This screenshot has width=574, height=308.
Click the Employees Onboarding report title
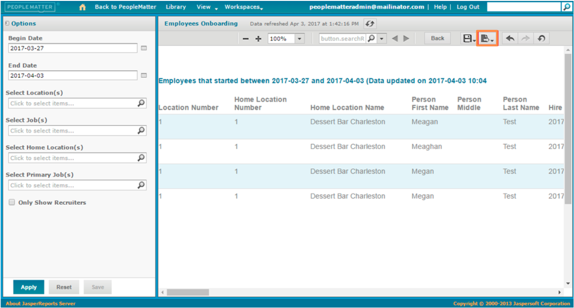coord(201,23)
